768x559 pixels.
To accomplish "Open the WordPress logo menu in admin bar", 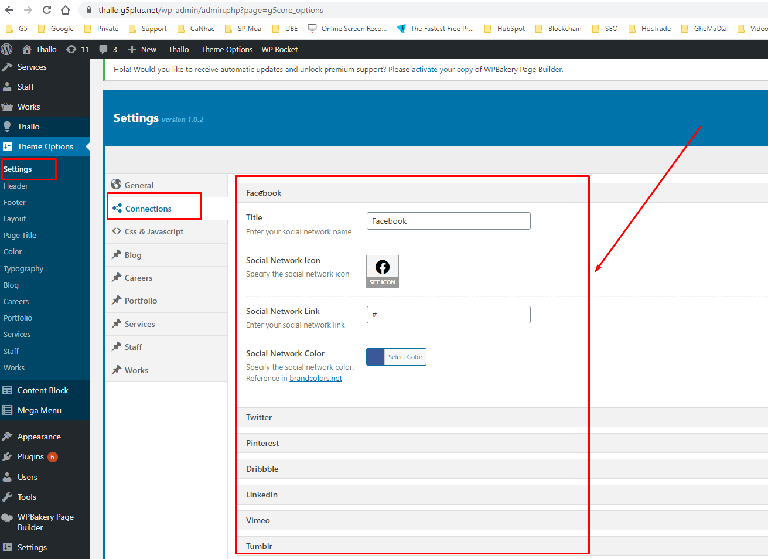I will tap(7, 49).
